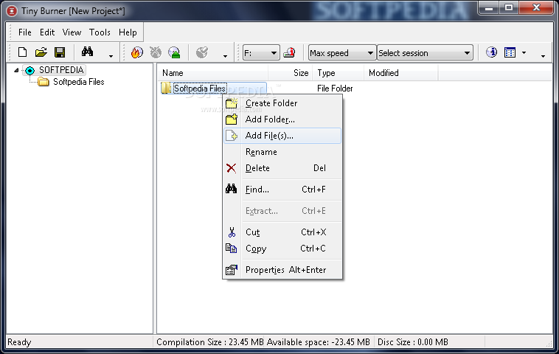Click the eject drive icon next to F:

tap(289, 53)
